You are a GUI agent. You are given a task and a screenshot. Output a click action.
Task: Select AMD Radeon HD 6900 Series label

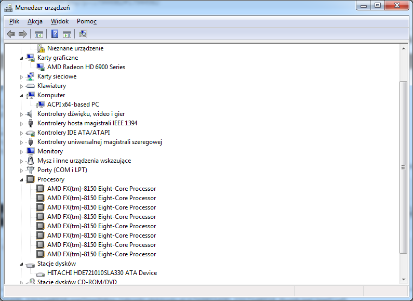click(x=86, y=67)
